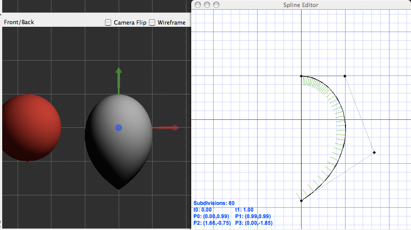Viewport: 411px width, 230px height.
Task: Click the t0: 0.00 value
Action: (x=203, y=210)
